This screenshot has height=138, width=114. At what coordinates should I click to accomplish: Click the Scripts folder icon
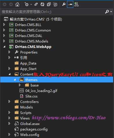coord(16,113)
